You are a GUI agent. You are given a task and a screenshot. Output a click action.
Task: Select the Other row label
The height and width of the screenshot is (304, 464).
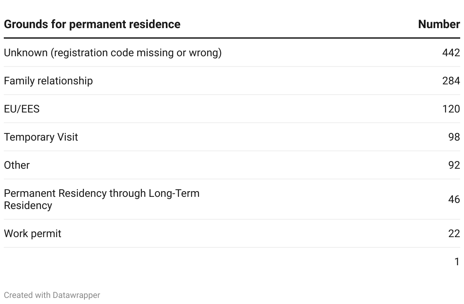coord(17,165)
